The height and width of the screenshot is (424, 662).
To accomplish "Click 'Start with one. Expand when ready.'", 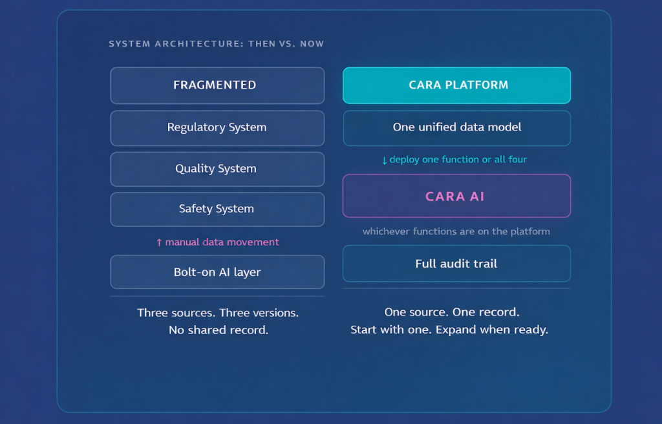I will (x=449, y=330).
